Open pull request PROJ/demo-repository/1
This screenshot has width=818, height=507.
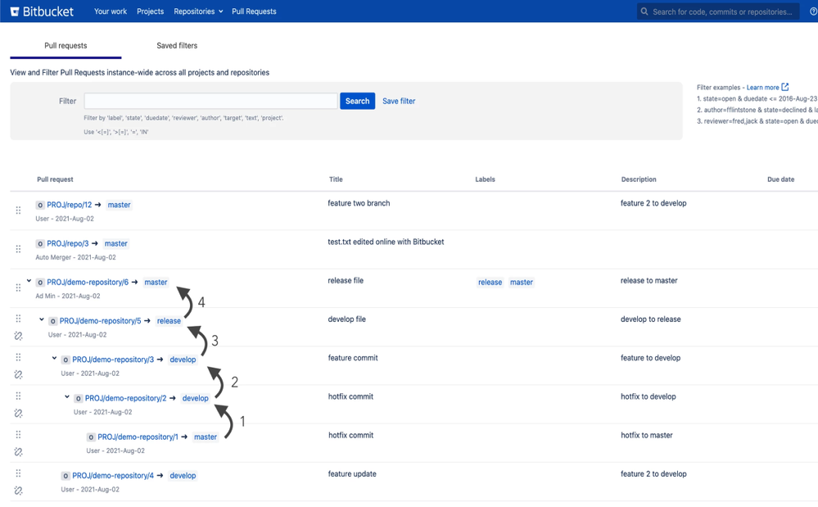[x=138, y=437]
